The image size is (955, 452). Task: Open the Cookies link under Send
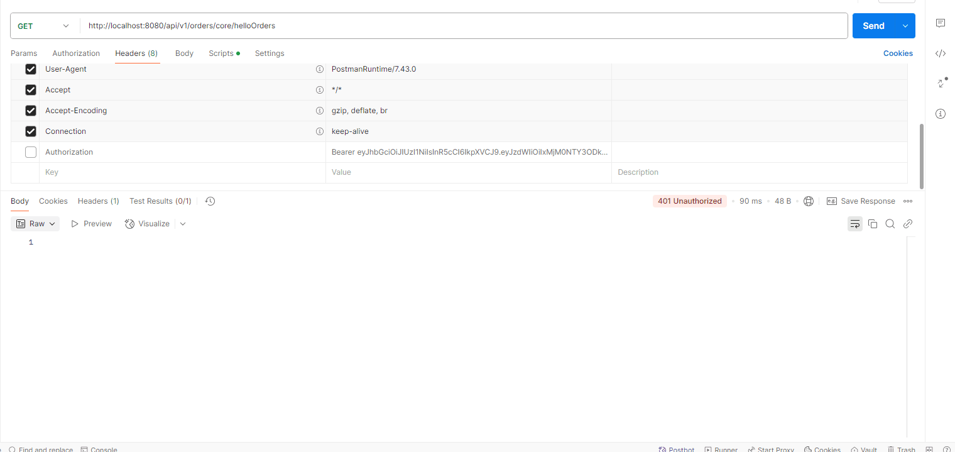898,53
